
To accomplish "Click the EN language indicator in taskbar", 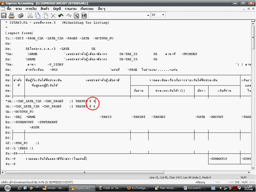I will (213, 188).
